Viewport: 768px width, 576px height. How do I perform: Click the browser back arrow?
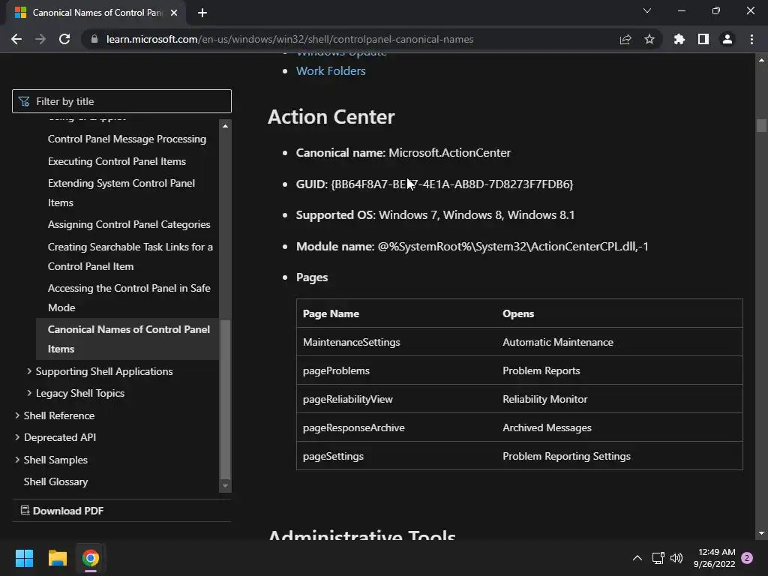[16, 39]
